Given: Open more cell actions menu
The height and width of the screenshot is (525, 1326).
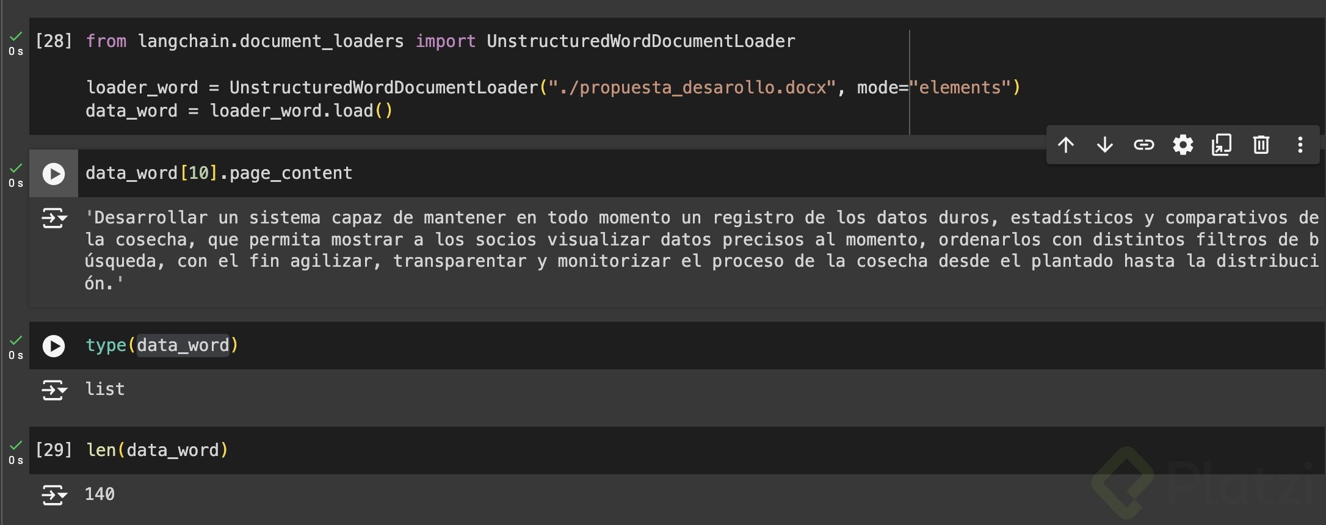Looking at the screenshot, I should [x=1300, y=145].
